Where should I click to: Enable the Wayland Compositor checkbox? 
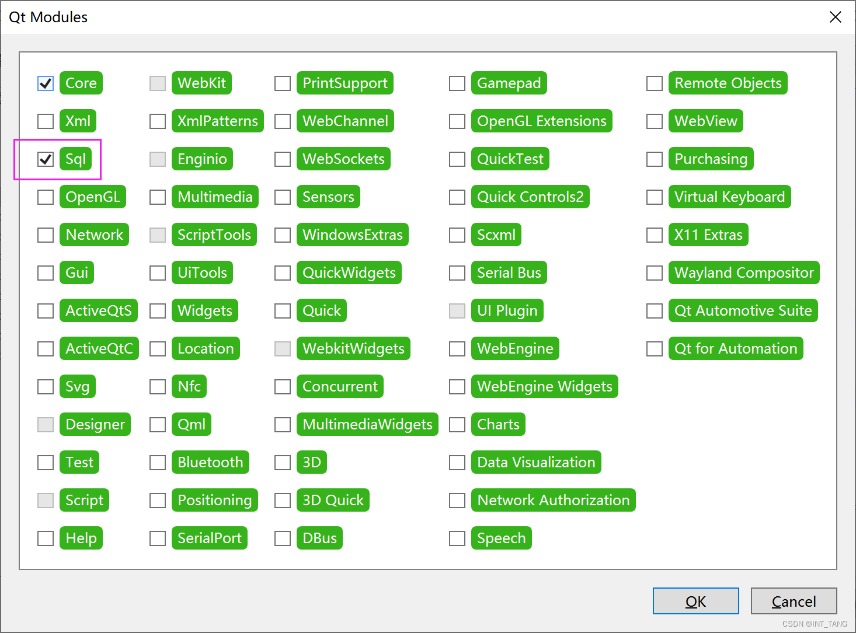coord(655,273)
